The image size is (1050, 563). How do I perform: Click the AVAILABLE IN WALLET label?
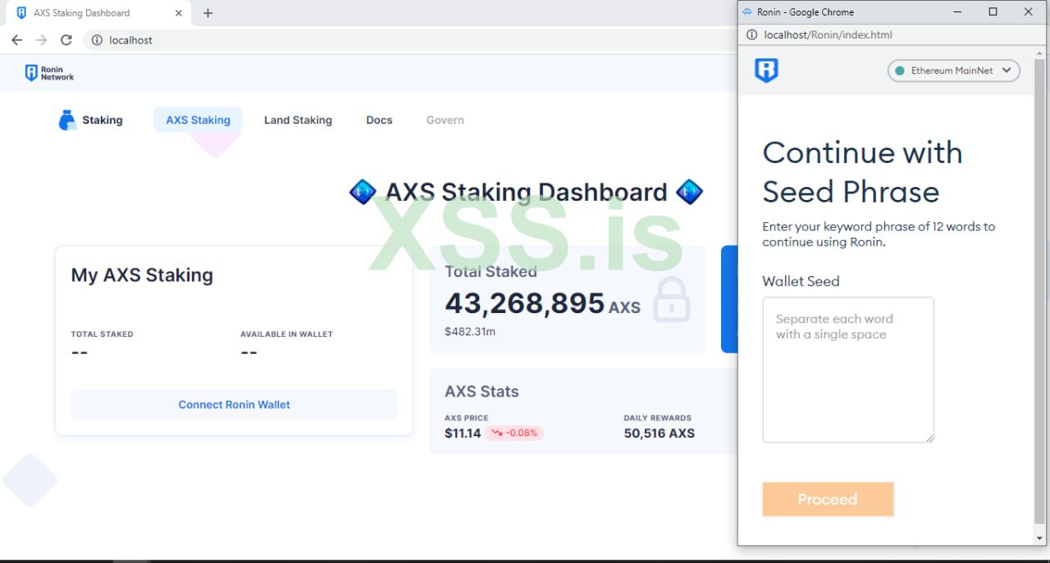coord(286,334)
